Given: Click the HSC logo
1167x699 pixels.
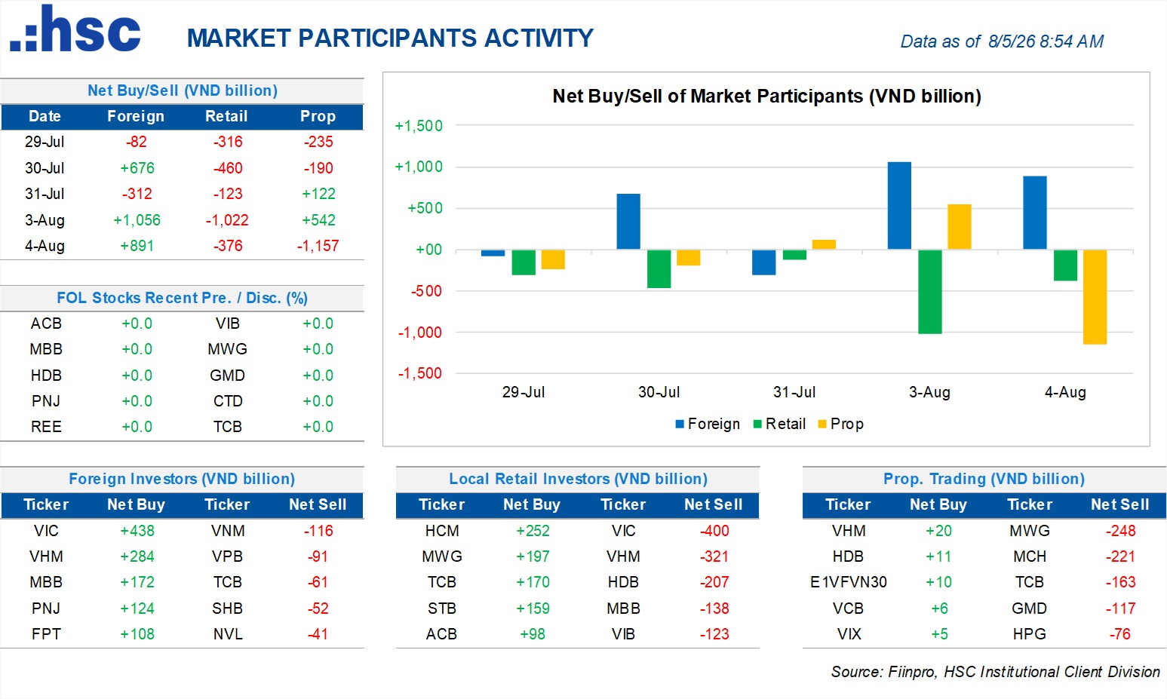Looking at the screenshot, I should click(x=75, y=29).
